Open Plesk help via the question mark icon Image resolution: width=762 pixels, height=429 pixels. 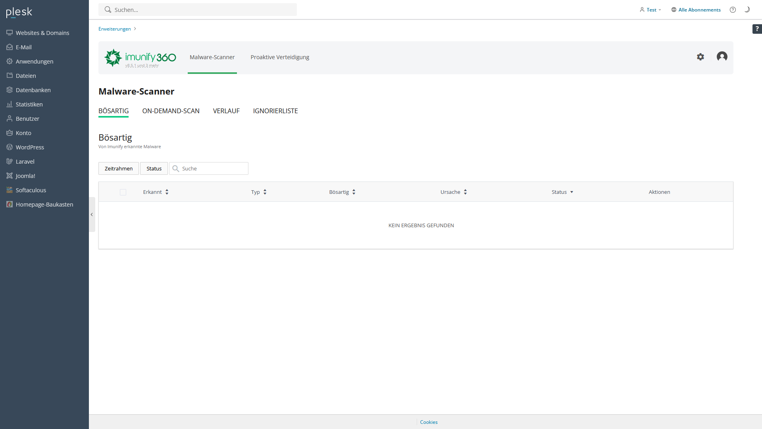point(733,10)
